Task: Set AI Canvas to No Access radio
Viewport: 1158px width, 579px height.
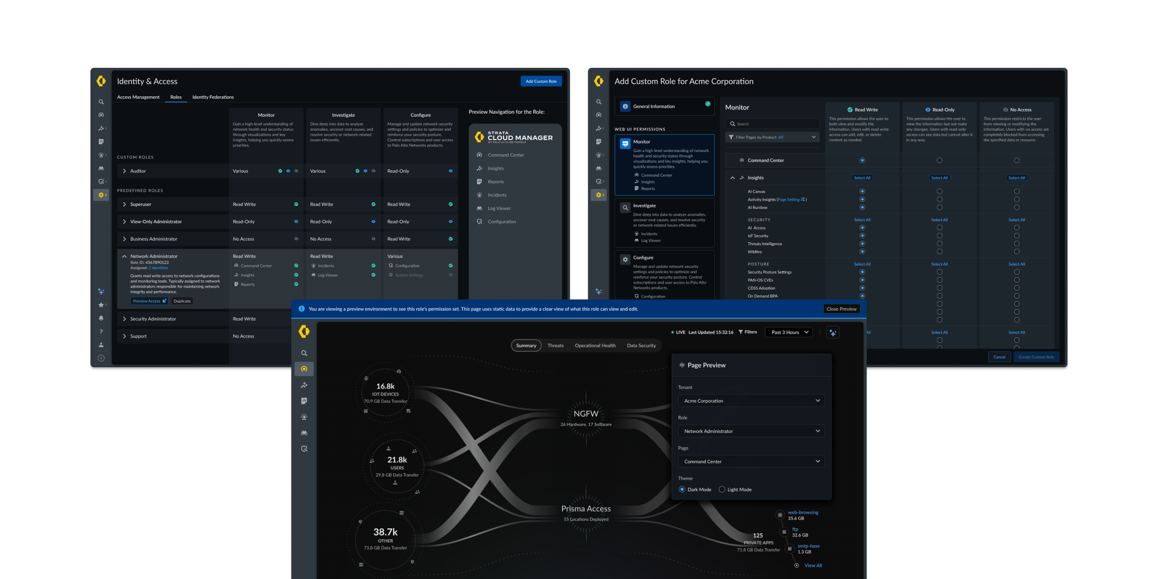Action: pos(1017,191)
